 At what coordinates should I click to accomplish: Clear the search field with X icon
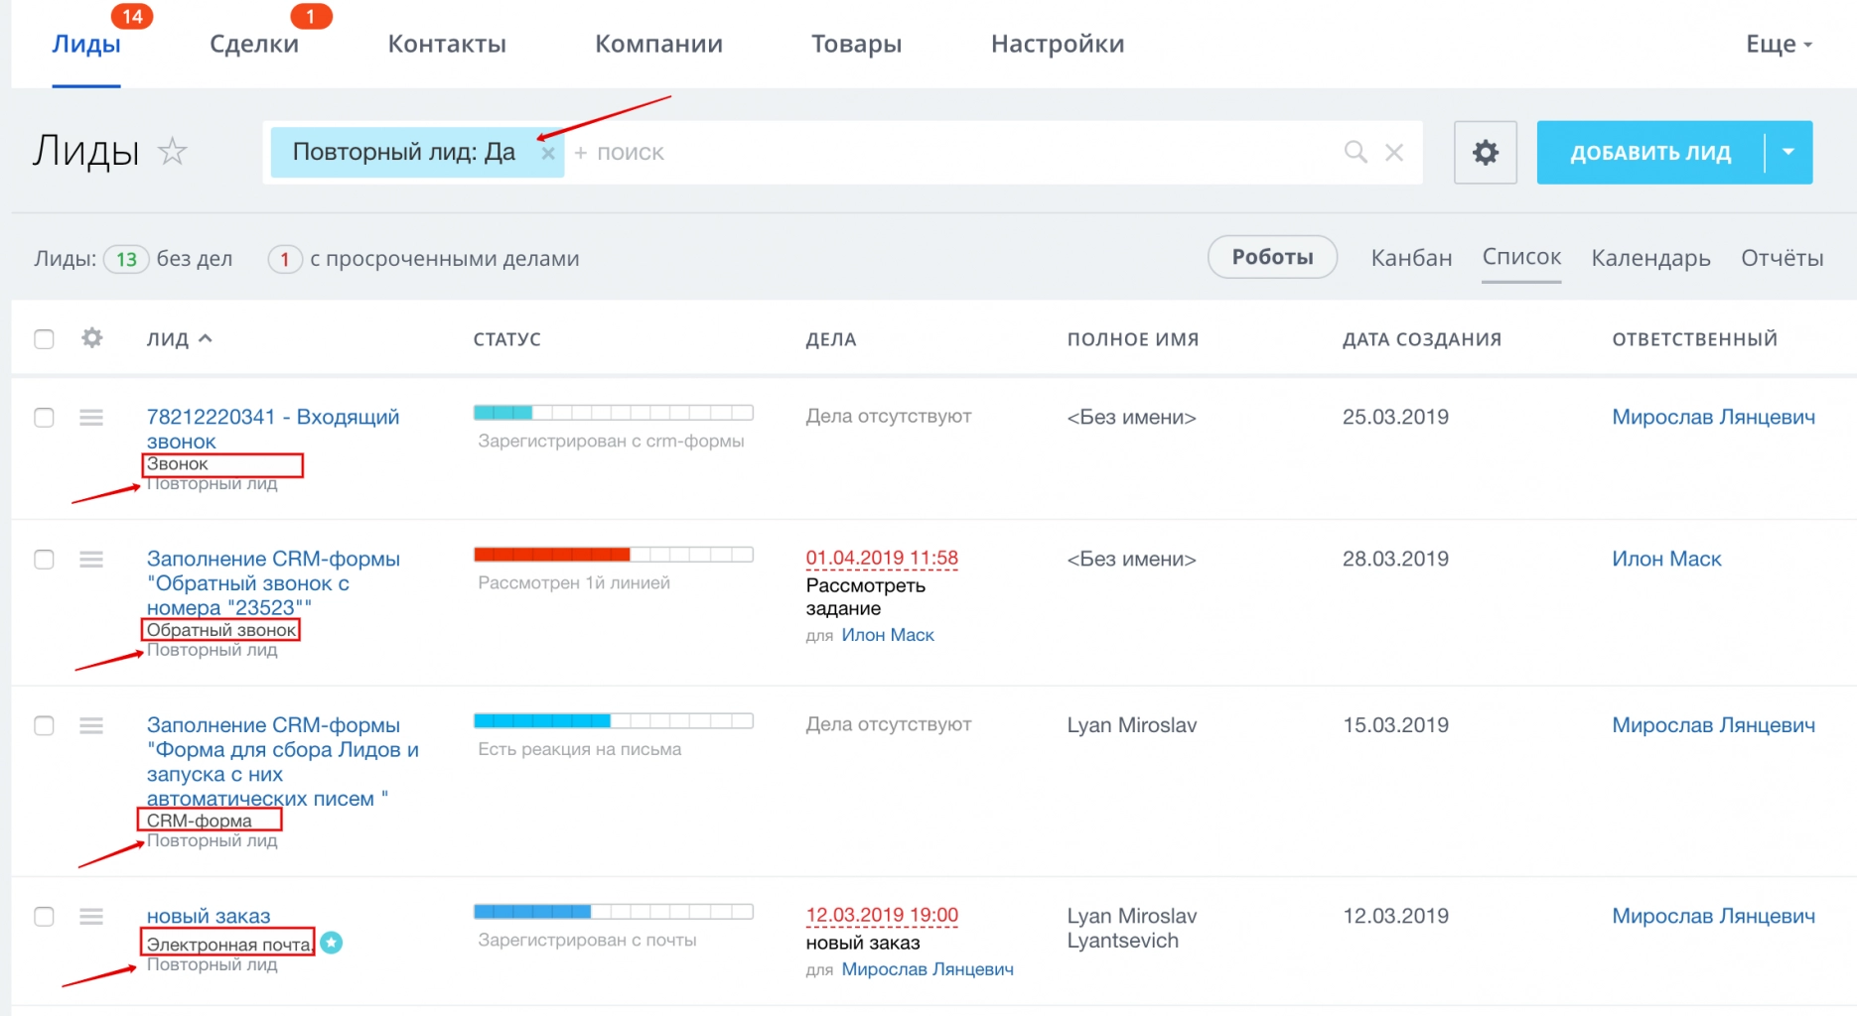1394,152
